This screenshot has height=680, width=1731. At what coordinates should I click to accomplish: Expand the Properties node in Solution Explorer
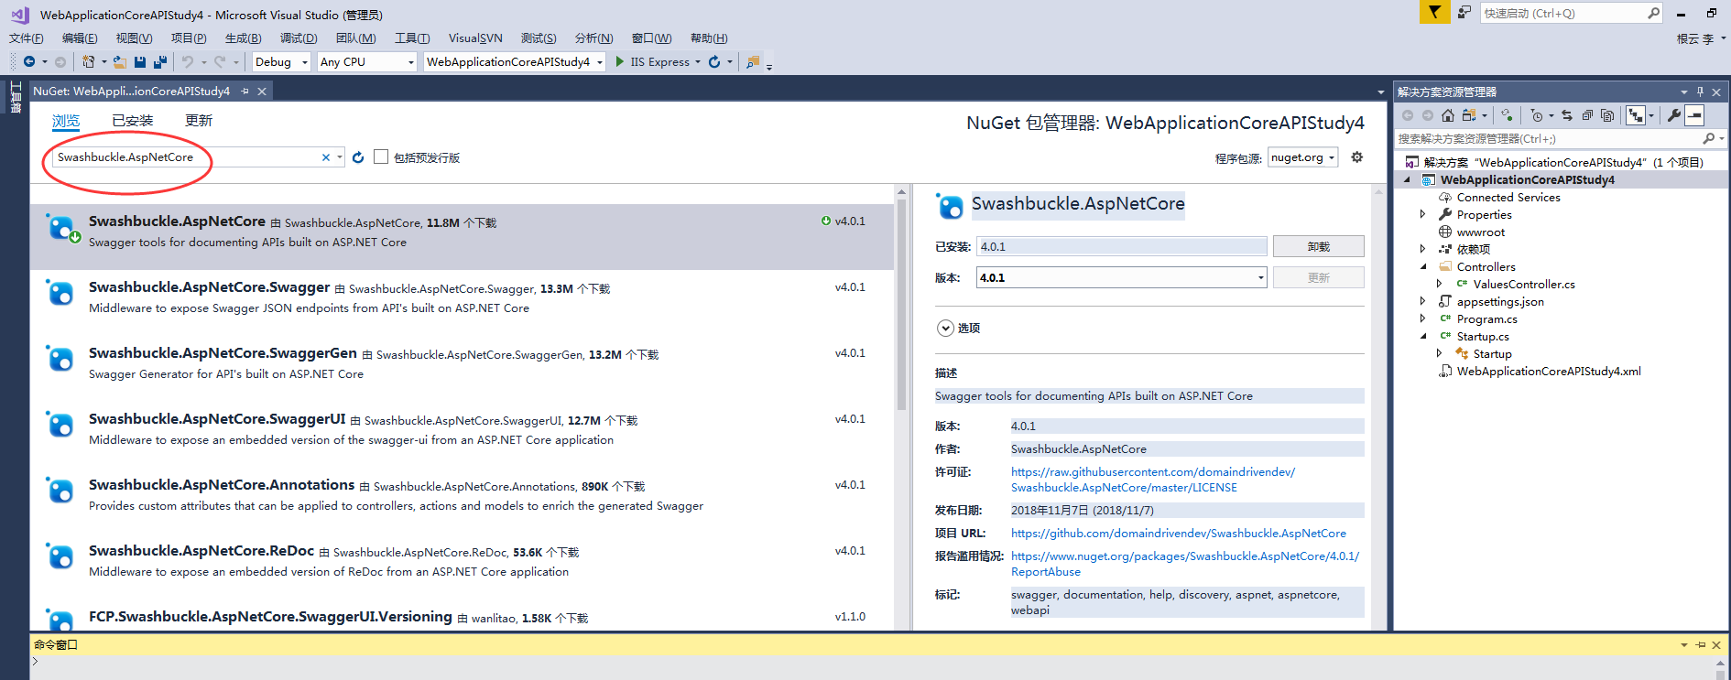tap(1422, 214)
